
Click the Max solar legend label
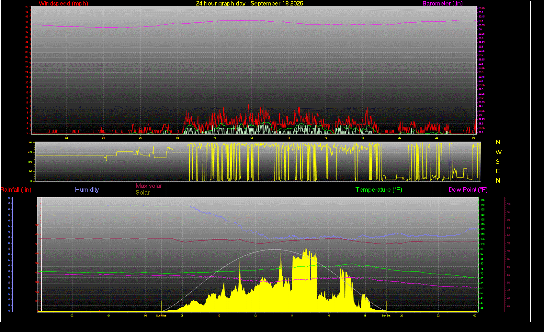[149, 186]
